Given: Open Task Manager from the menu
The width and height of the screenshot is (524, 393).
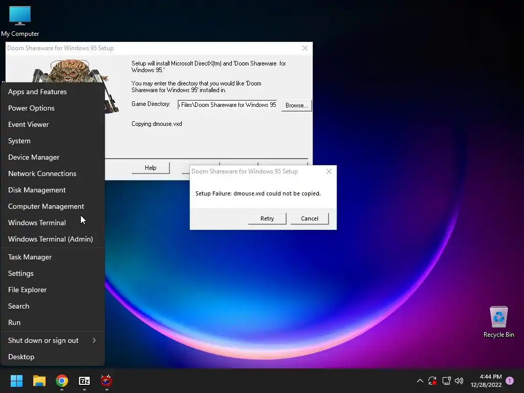Looking at the screenshot, I should pyautogui.click(x=53, y=257).
